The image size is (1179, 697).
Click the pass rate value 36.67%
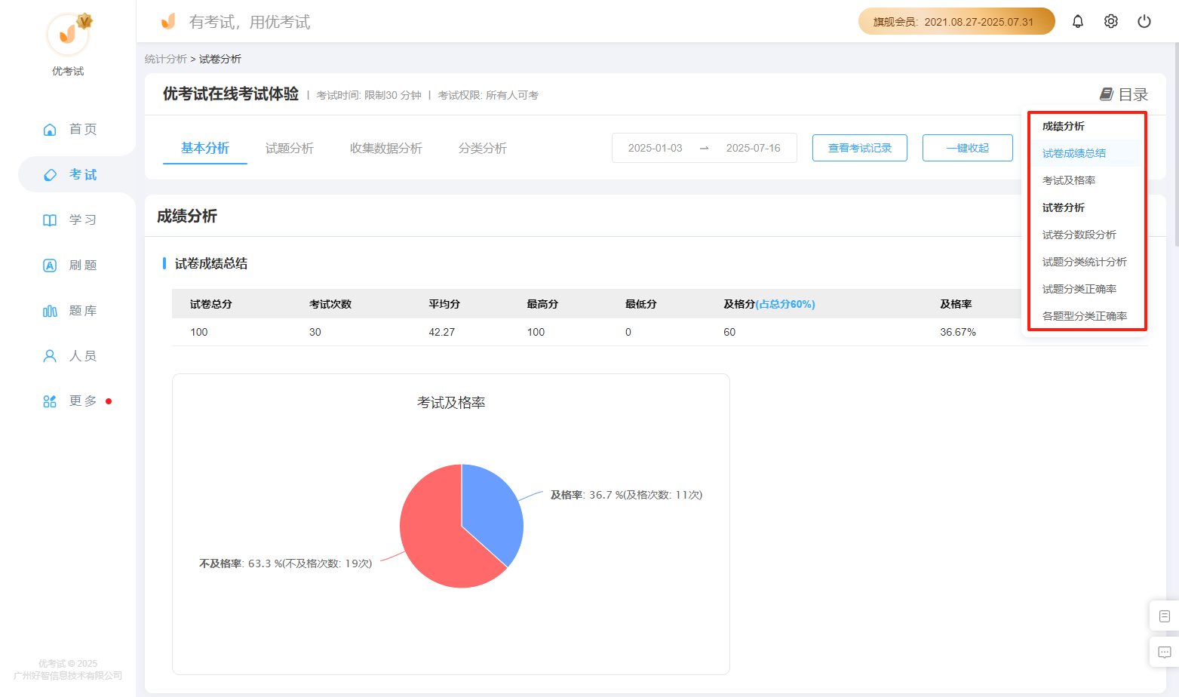pos(958,332)
